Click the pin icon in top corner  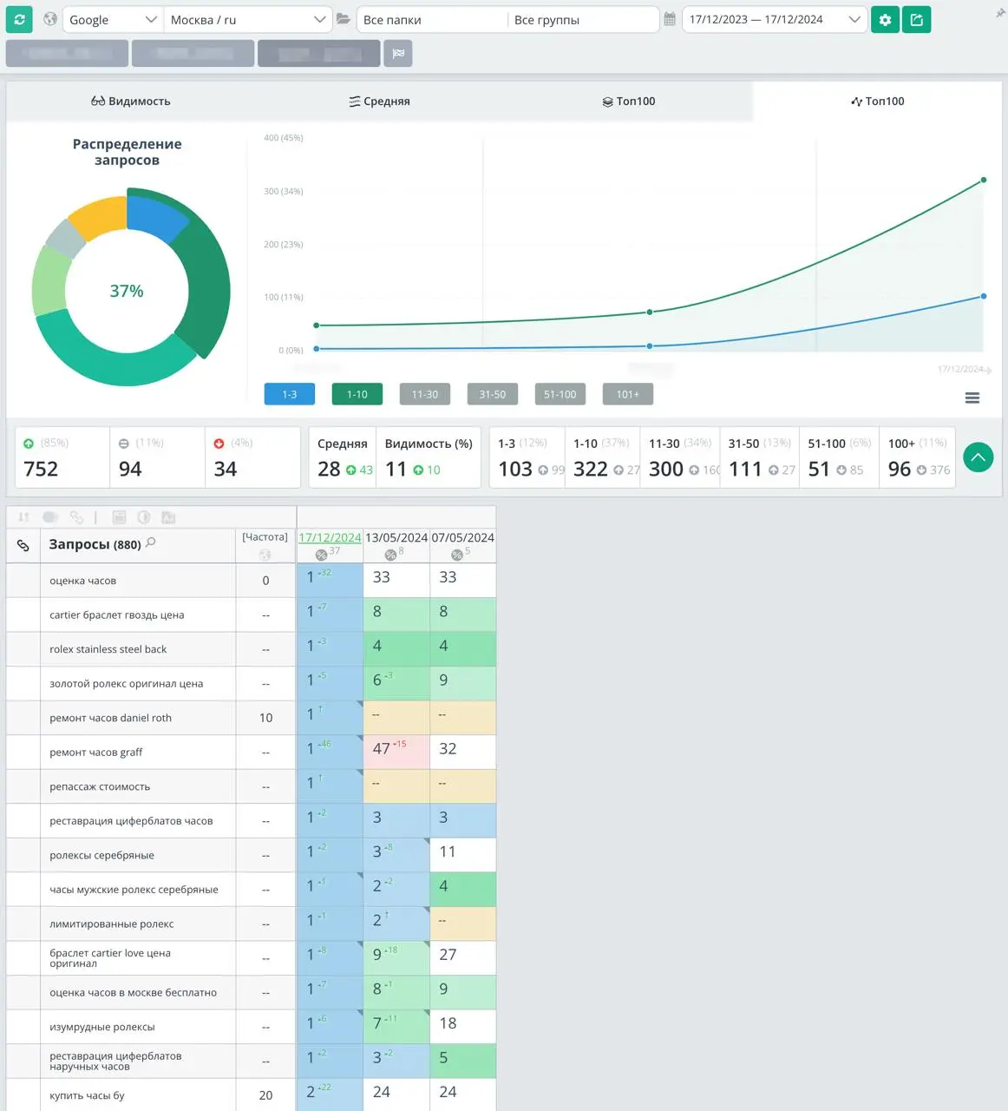click(1000, 14)
